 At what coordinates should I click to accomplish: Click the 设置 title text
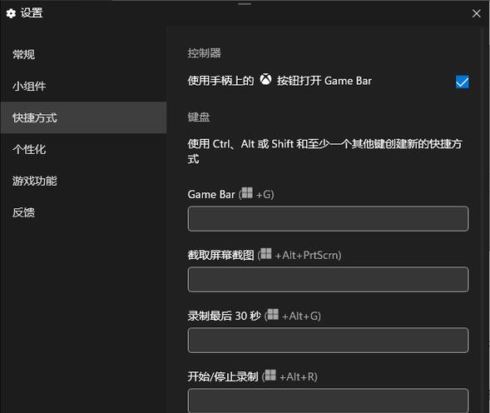tap(32, 13)
